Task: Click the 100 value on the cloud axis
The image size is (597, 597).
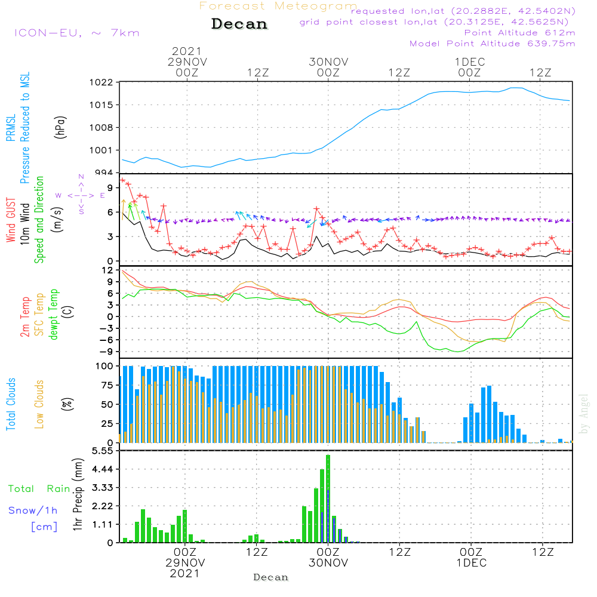Action: pos(104,367)
